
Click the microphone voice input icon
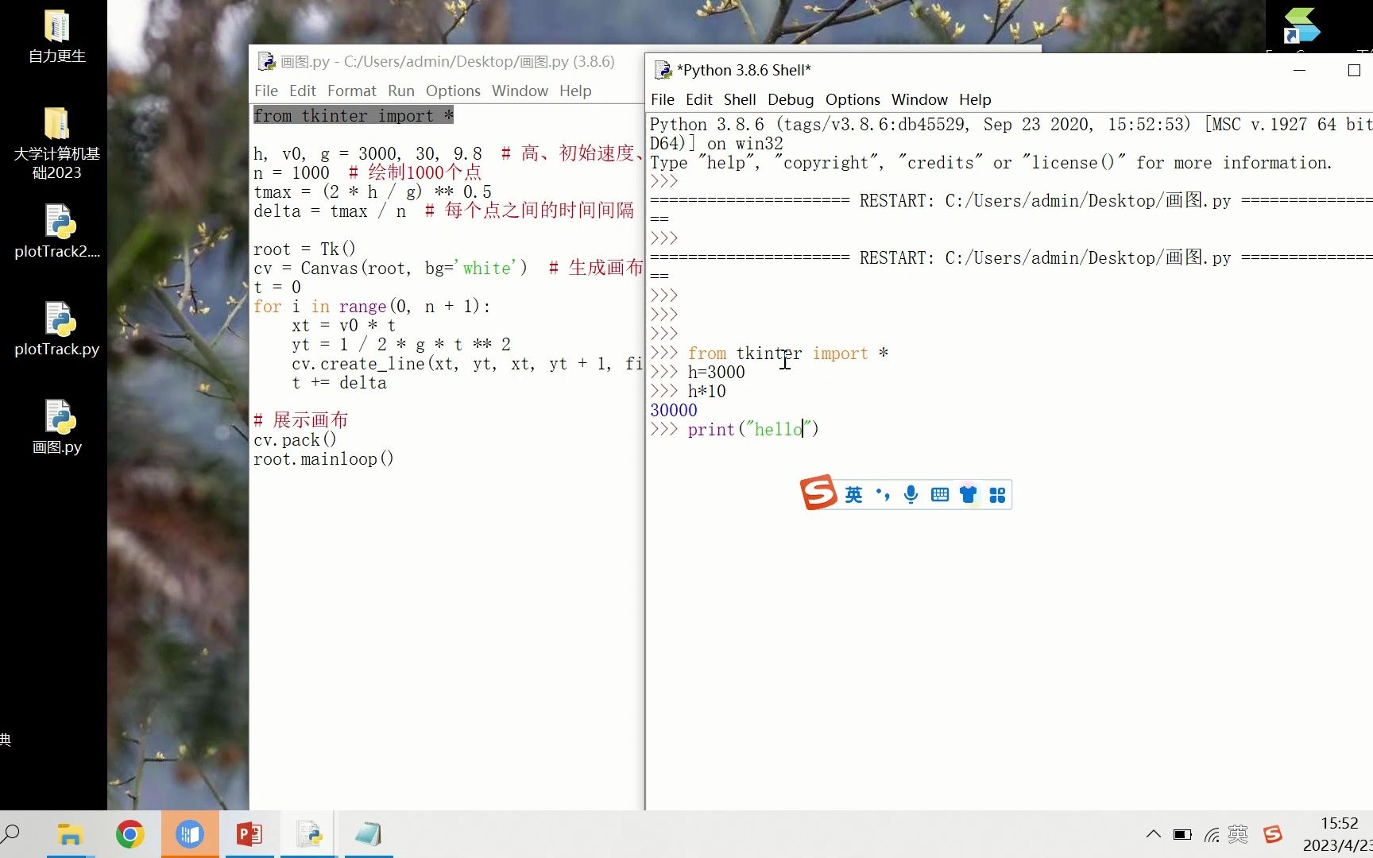[x=911, y=495]
